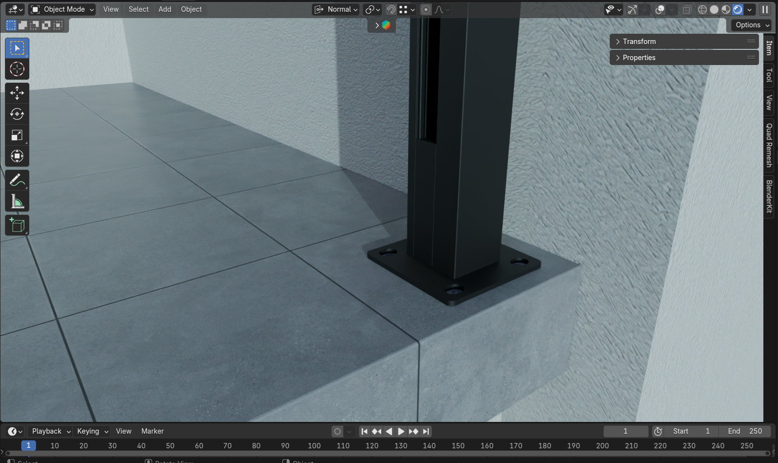Switch to the BlenderKit sidebar tab
The width and height of the screenshot is (778, 463).
[769, 196]
